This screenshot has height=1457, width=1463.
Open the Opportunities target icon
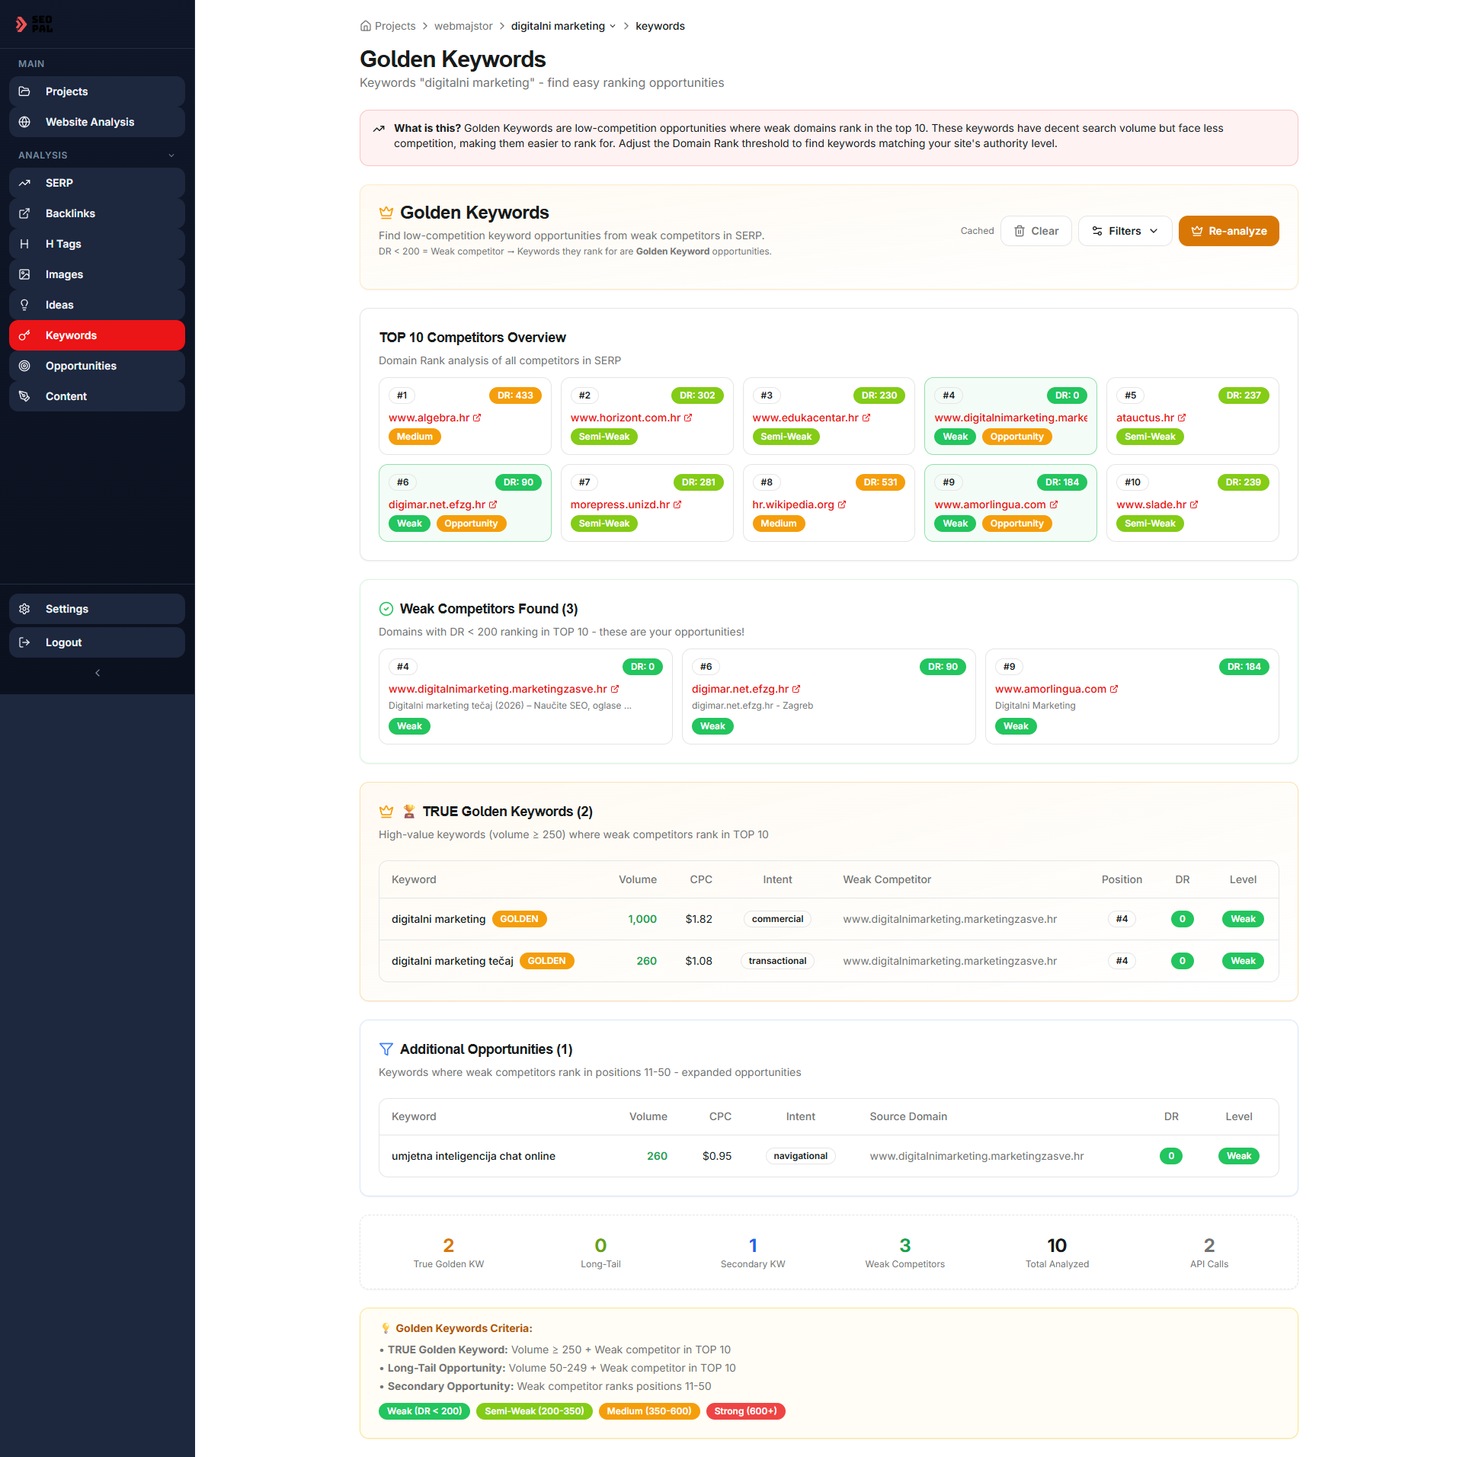(25, 366)
